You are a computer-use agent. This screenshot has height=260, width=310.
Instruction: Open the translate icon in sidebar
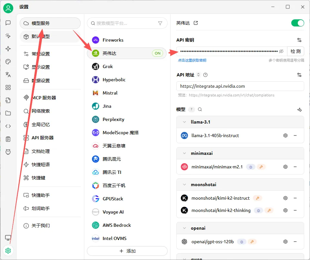[8, 75]
